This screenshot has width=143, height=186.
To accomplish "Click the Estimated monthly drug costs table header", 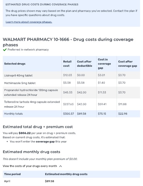I will pyautogui.click(x=66, y=174).
